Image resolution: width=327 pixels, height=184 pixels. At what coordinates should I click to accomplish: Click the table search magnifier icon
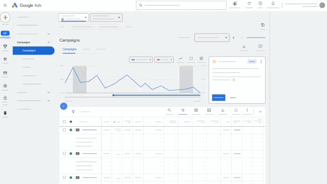[169, 110]
